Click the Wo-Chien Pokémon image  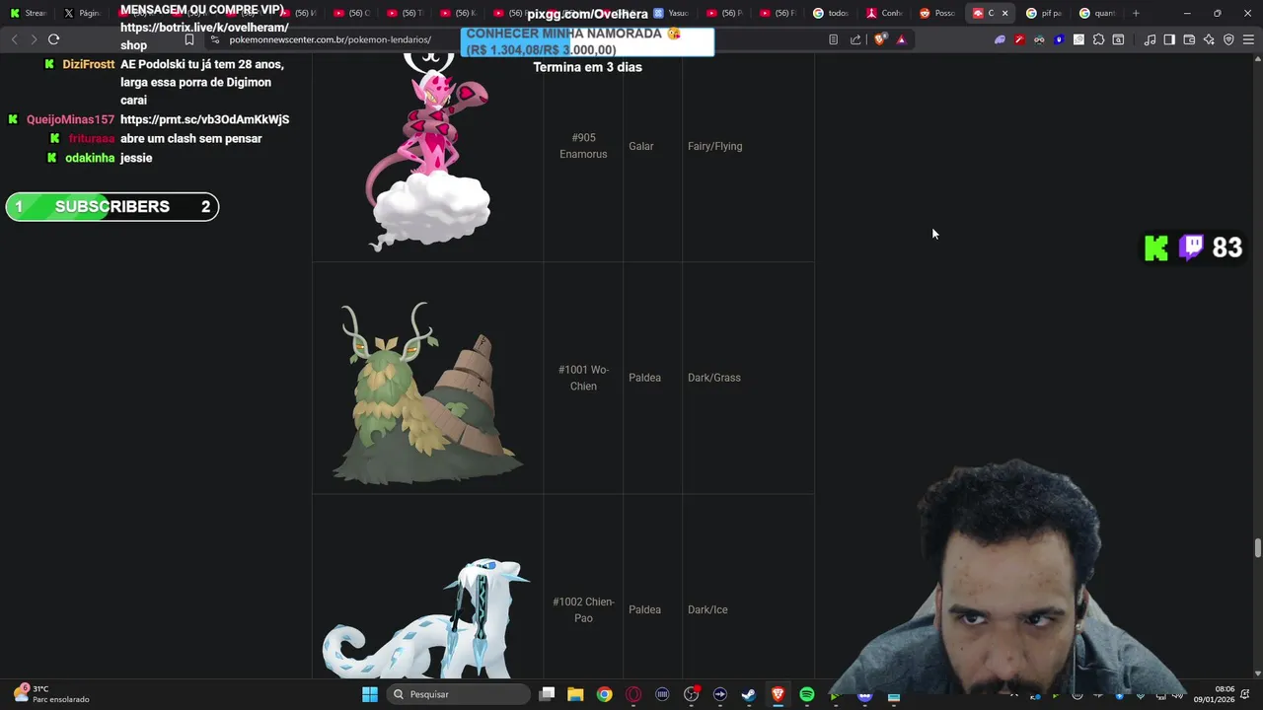tap(428, 392)
